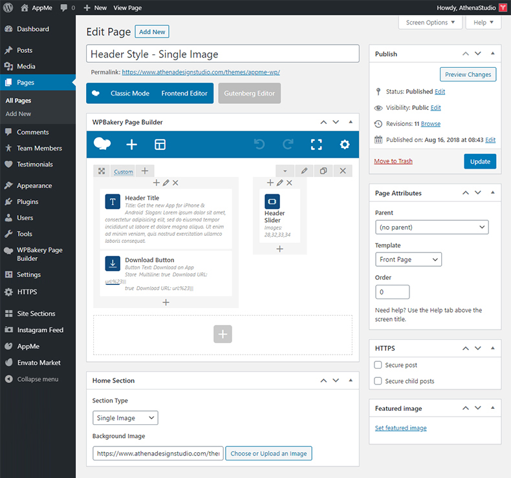
Task: Add new row with large plus button
Action: [223, 334]
